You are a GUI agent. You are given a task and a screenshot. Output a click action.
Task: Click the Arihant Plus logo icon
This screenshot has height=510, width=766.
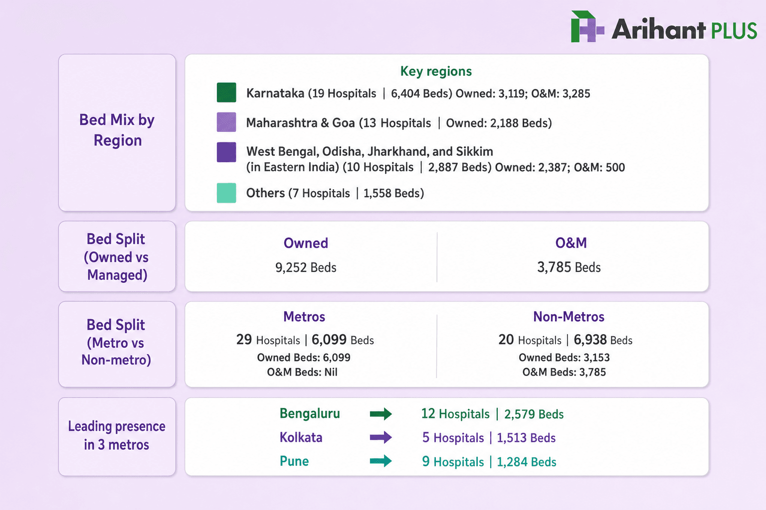587,26
